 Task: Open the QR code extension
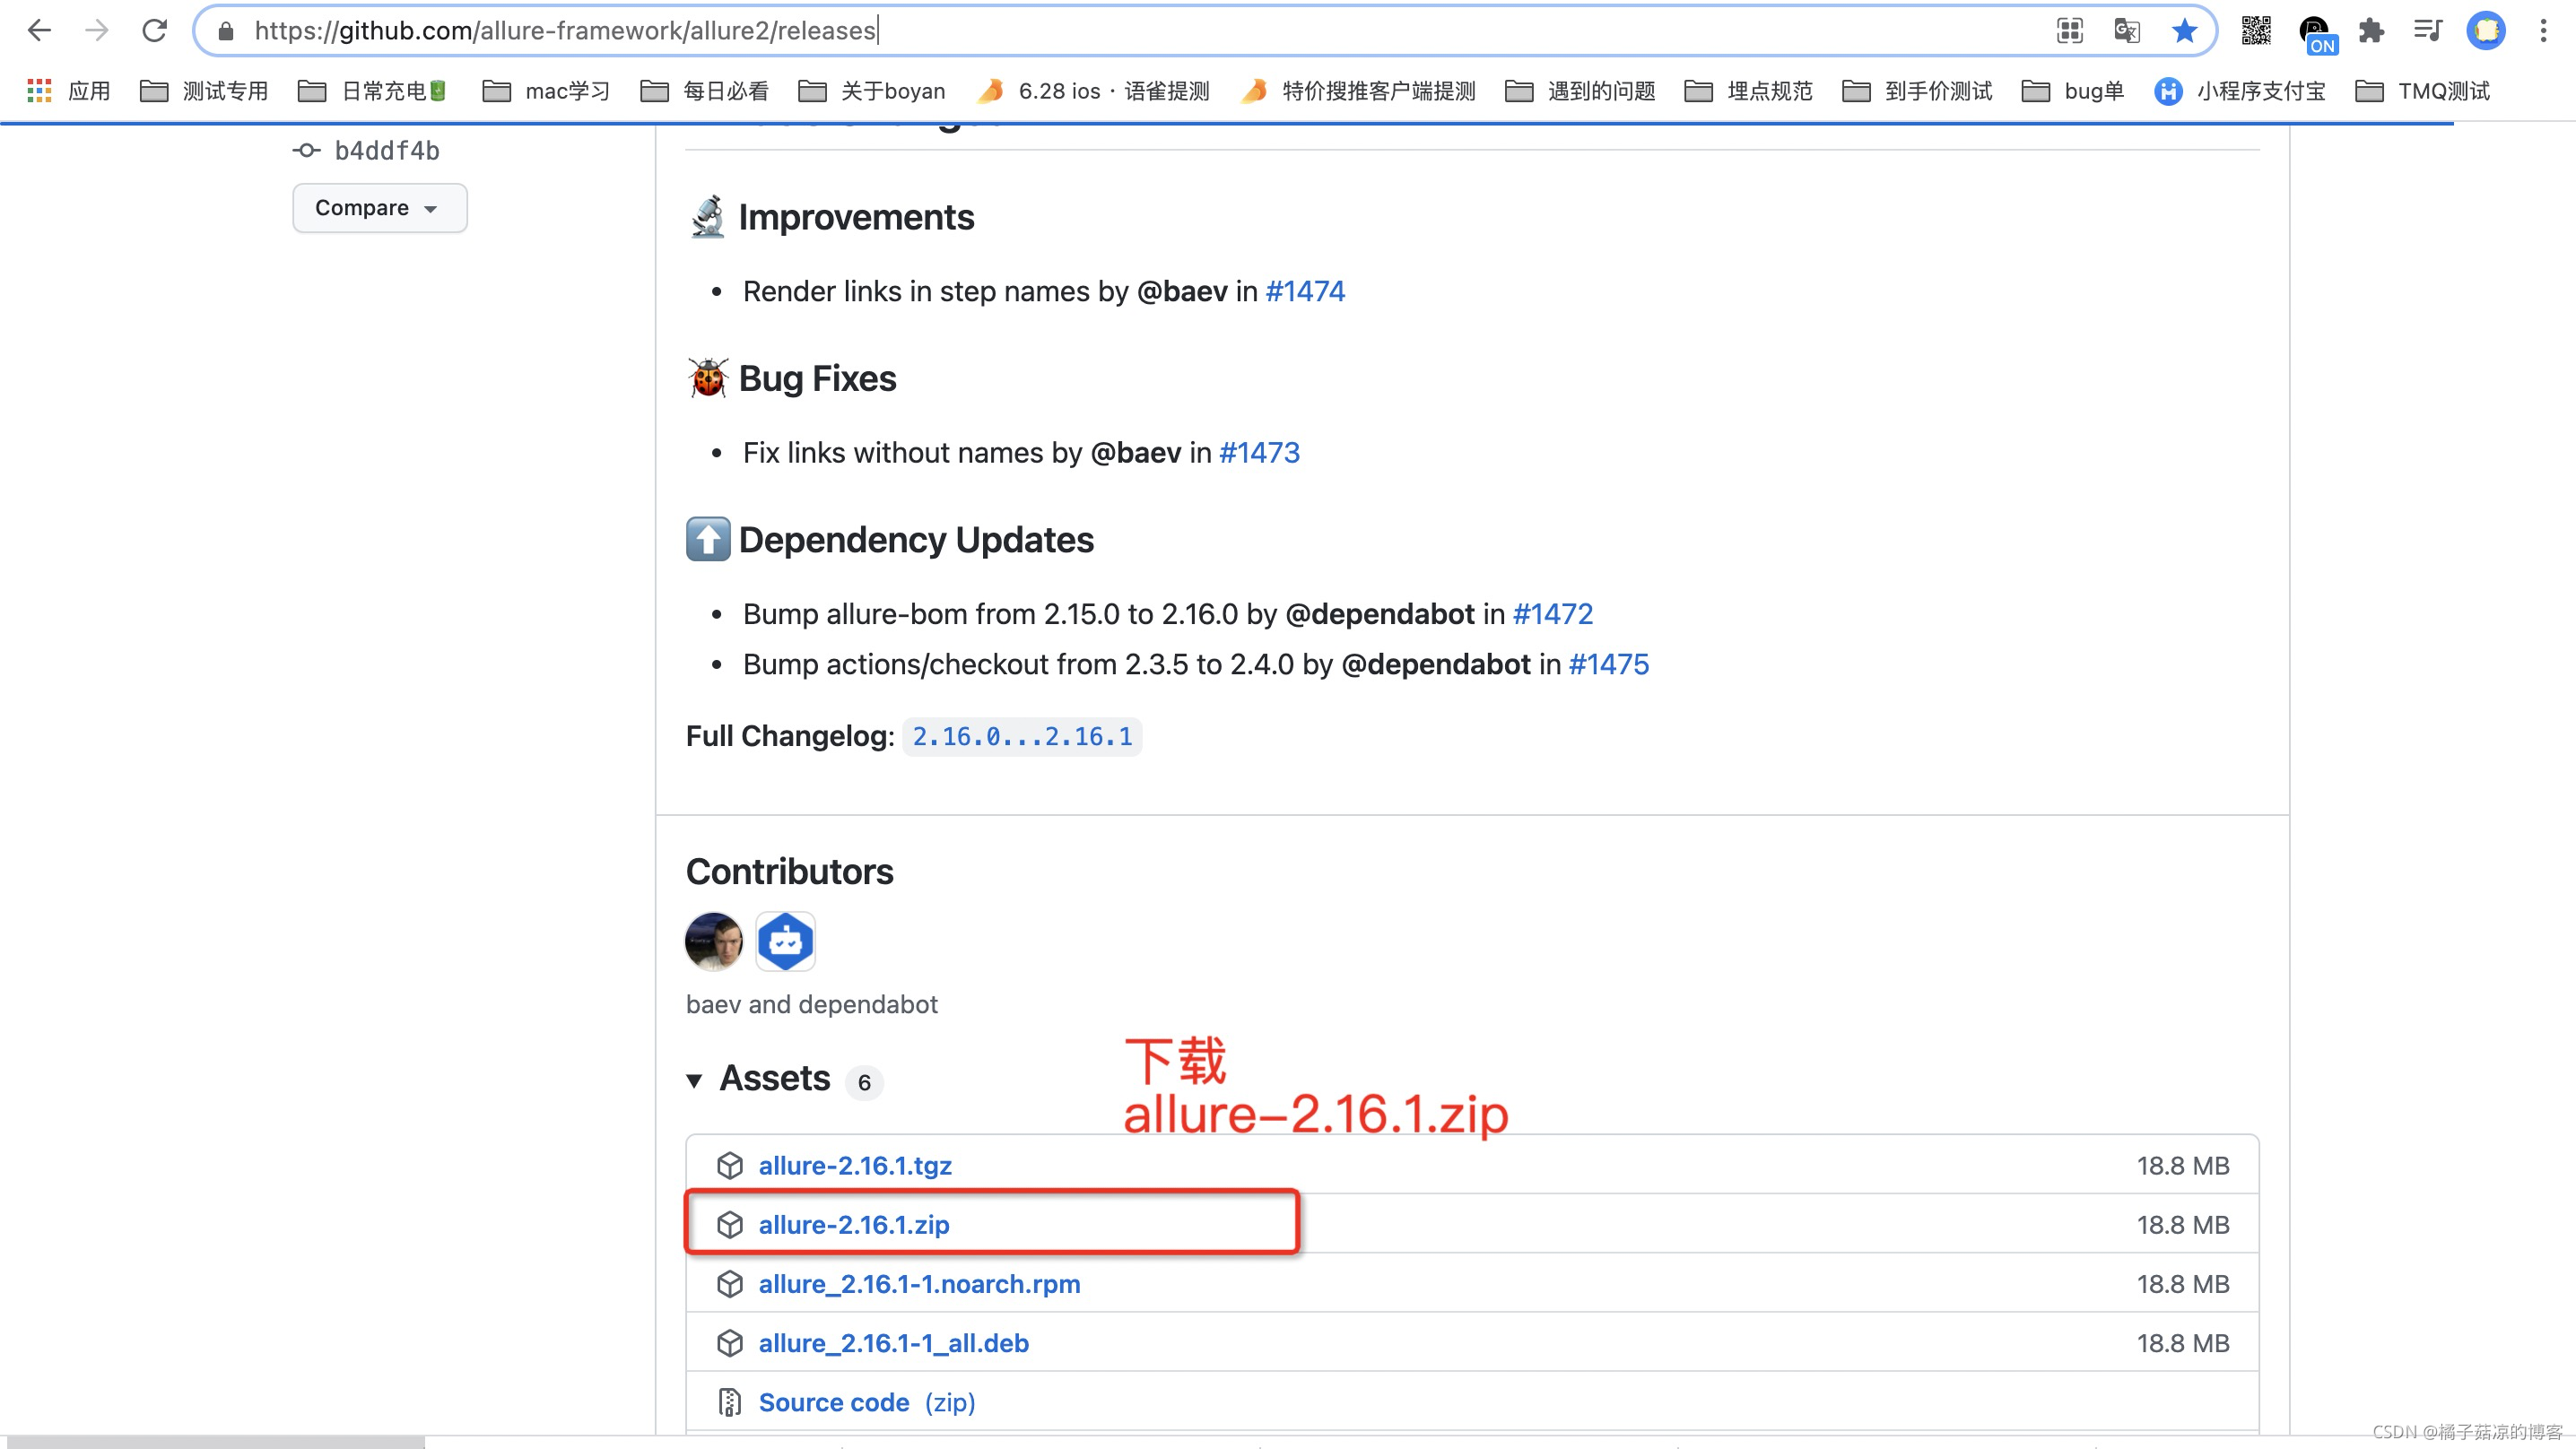2256,31
